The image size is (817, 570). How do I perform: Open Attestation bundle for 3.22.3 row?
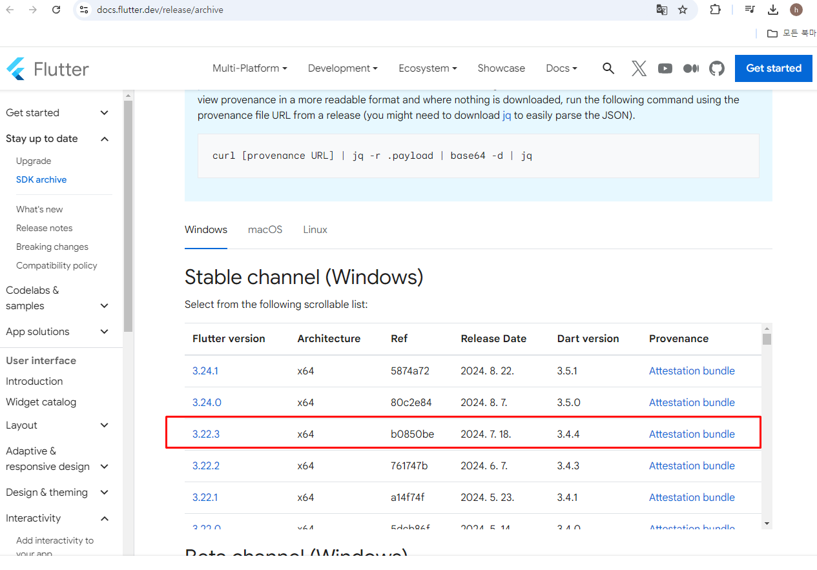coord(692,434)
